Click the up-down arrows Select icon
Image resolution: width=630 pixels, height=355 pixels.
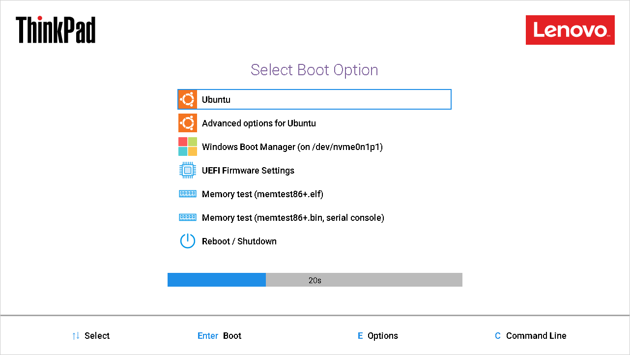point(76,336)
